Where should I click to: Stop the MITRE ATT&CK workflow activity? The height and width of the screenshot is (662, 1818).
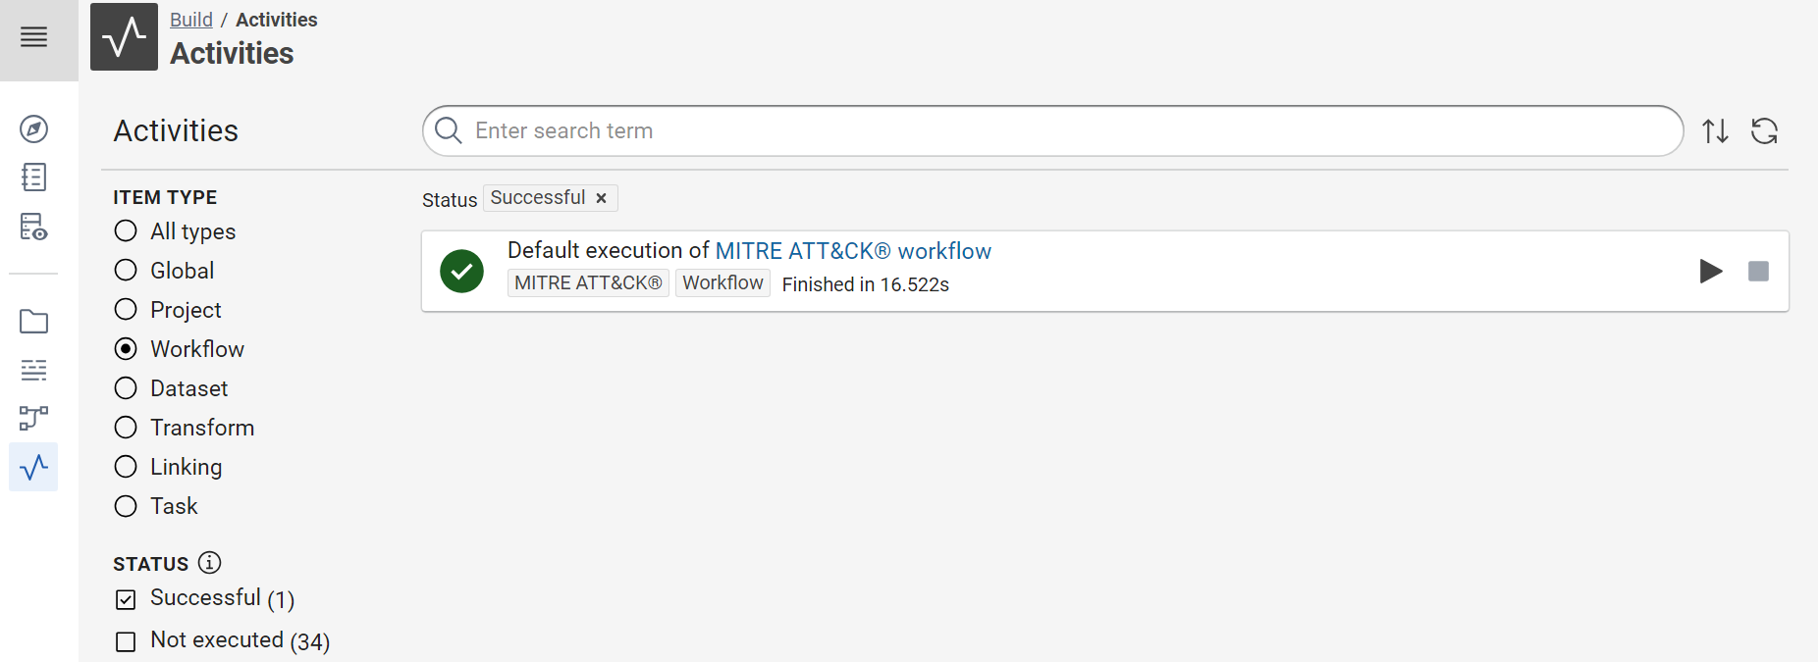coord(1758,271)
